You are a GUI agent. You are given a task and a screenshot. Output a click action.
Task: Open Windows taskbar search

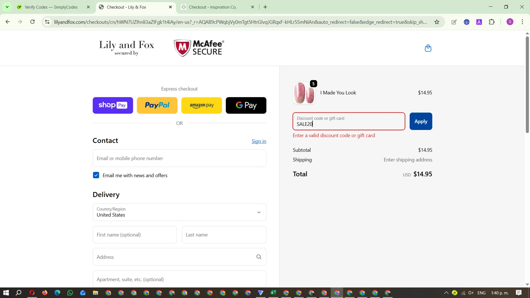tap(19, 293)
